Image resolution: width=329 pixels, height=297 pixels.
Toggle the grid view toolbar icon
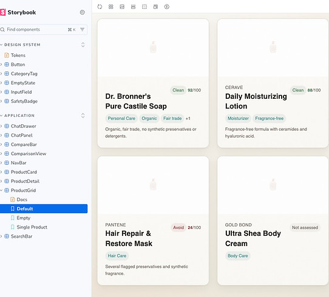111,7
